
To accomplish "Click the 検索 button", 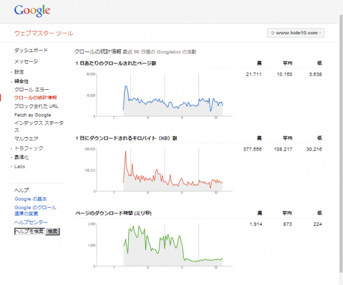I will pos(53,231).
